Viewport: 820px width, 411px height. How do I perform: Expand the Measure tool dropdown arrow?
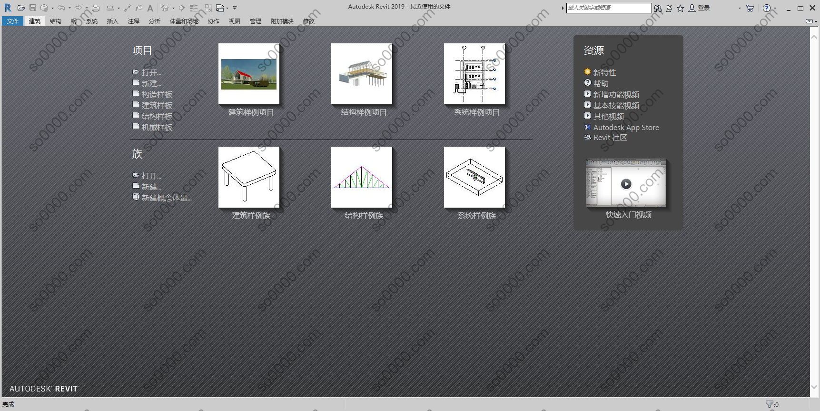click(119, 8)
